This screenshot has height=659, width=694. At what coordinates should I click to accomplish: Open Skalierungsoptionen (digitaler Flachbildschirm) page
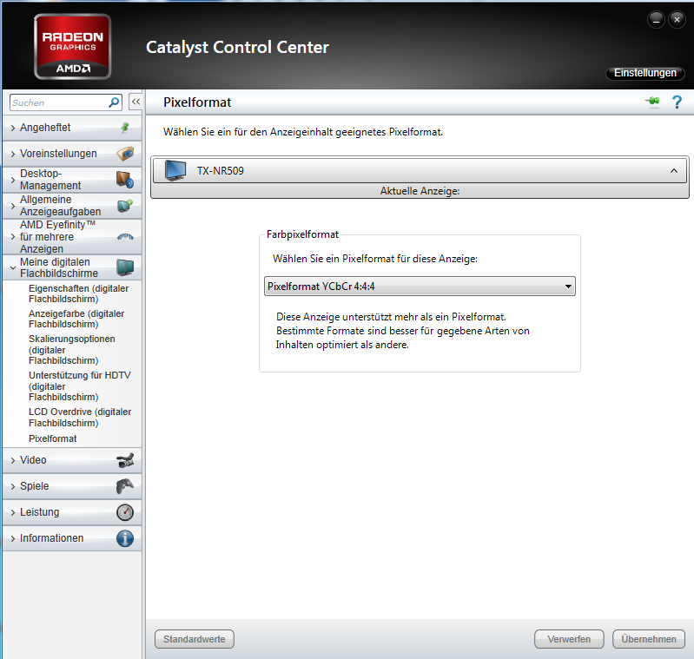[x=72, y=349]
